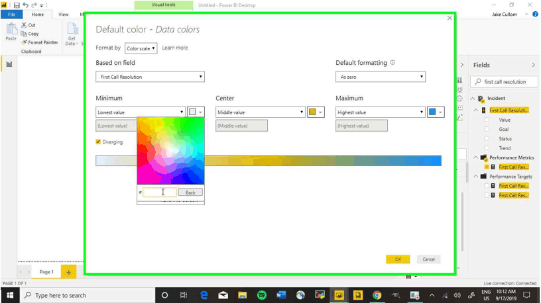The height and width of the screenshot is (303, 541).
Task: Click the Copy icon in Clipboard group
Action: [24, 33]
